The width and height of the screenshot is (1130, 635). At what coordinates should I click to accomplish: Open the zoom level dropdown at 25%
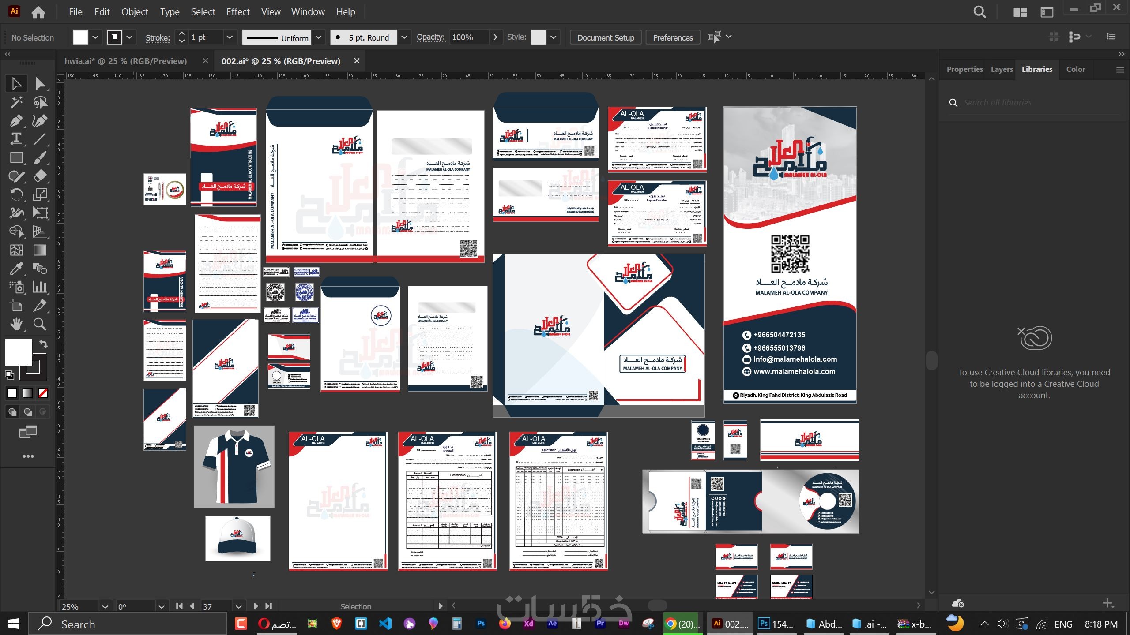click(105, 607)
